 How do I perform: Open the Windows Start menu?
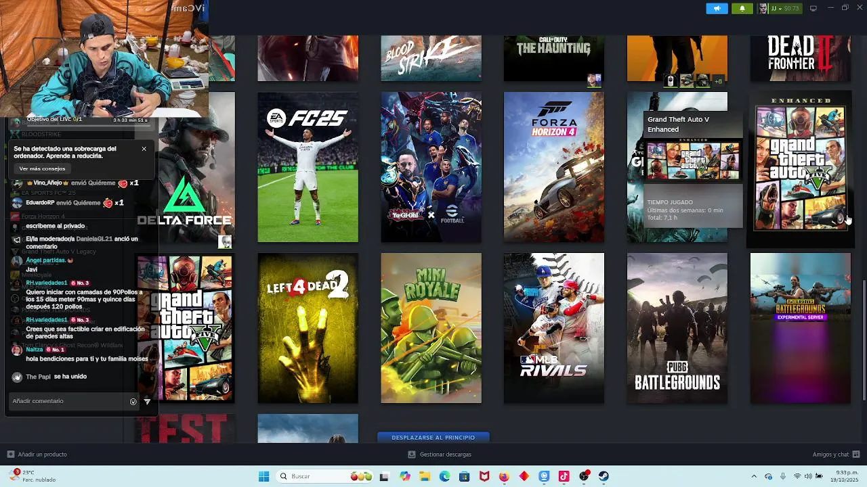(263, 476)
